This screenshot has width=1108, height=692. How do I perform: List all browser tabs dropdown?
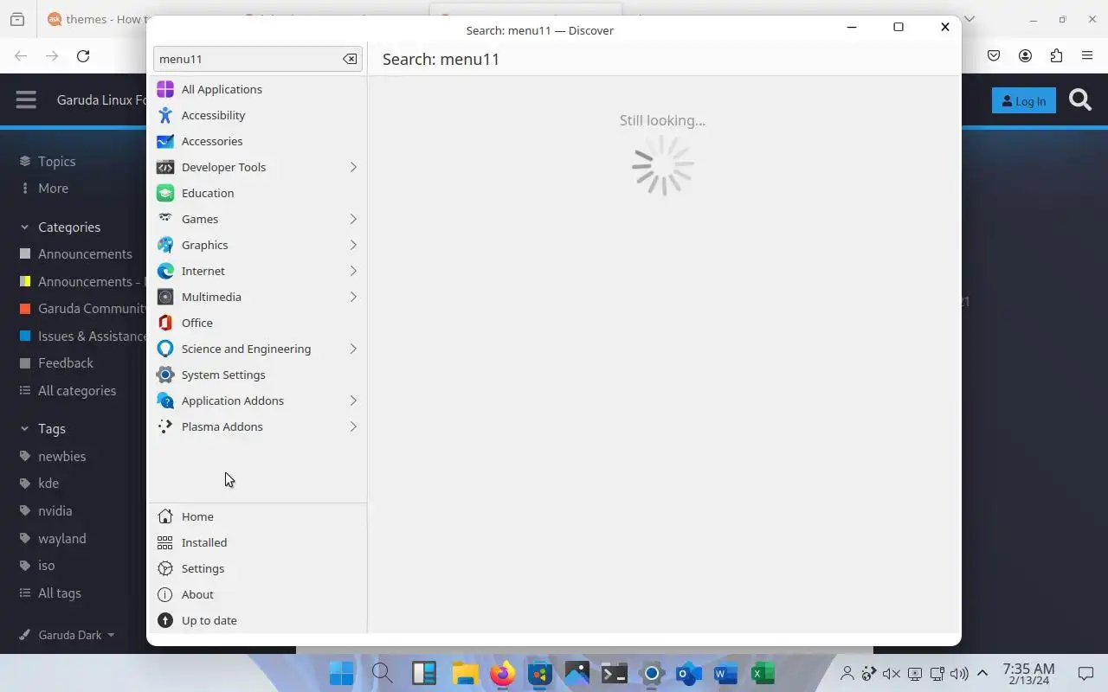click(969, 19)
